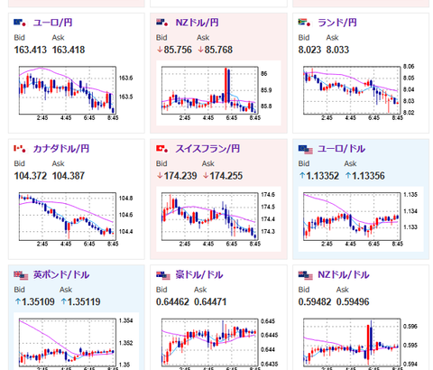The width and height of the screenshot is (433, 370).
Task: Open the カナダドル/円 currency pair link
Action: [61, 149]
